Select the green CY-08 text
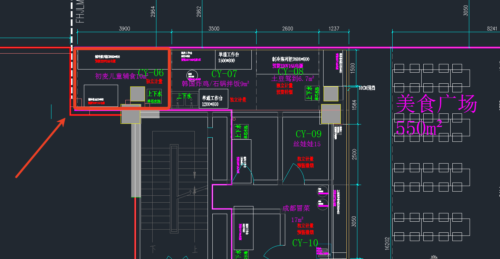This screenshot has width=500, height=259. coord(290,71)
